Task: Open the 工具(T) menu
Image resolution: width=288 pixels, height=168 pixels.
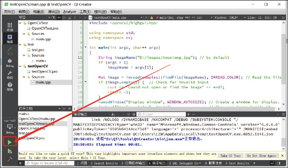Action: 85,12
